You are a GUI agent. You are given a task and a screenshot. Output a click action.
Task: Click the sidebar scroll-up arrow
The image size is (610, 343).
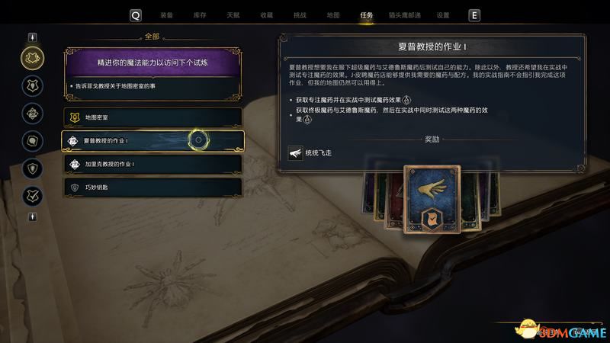[x=32, y=37]
